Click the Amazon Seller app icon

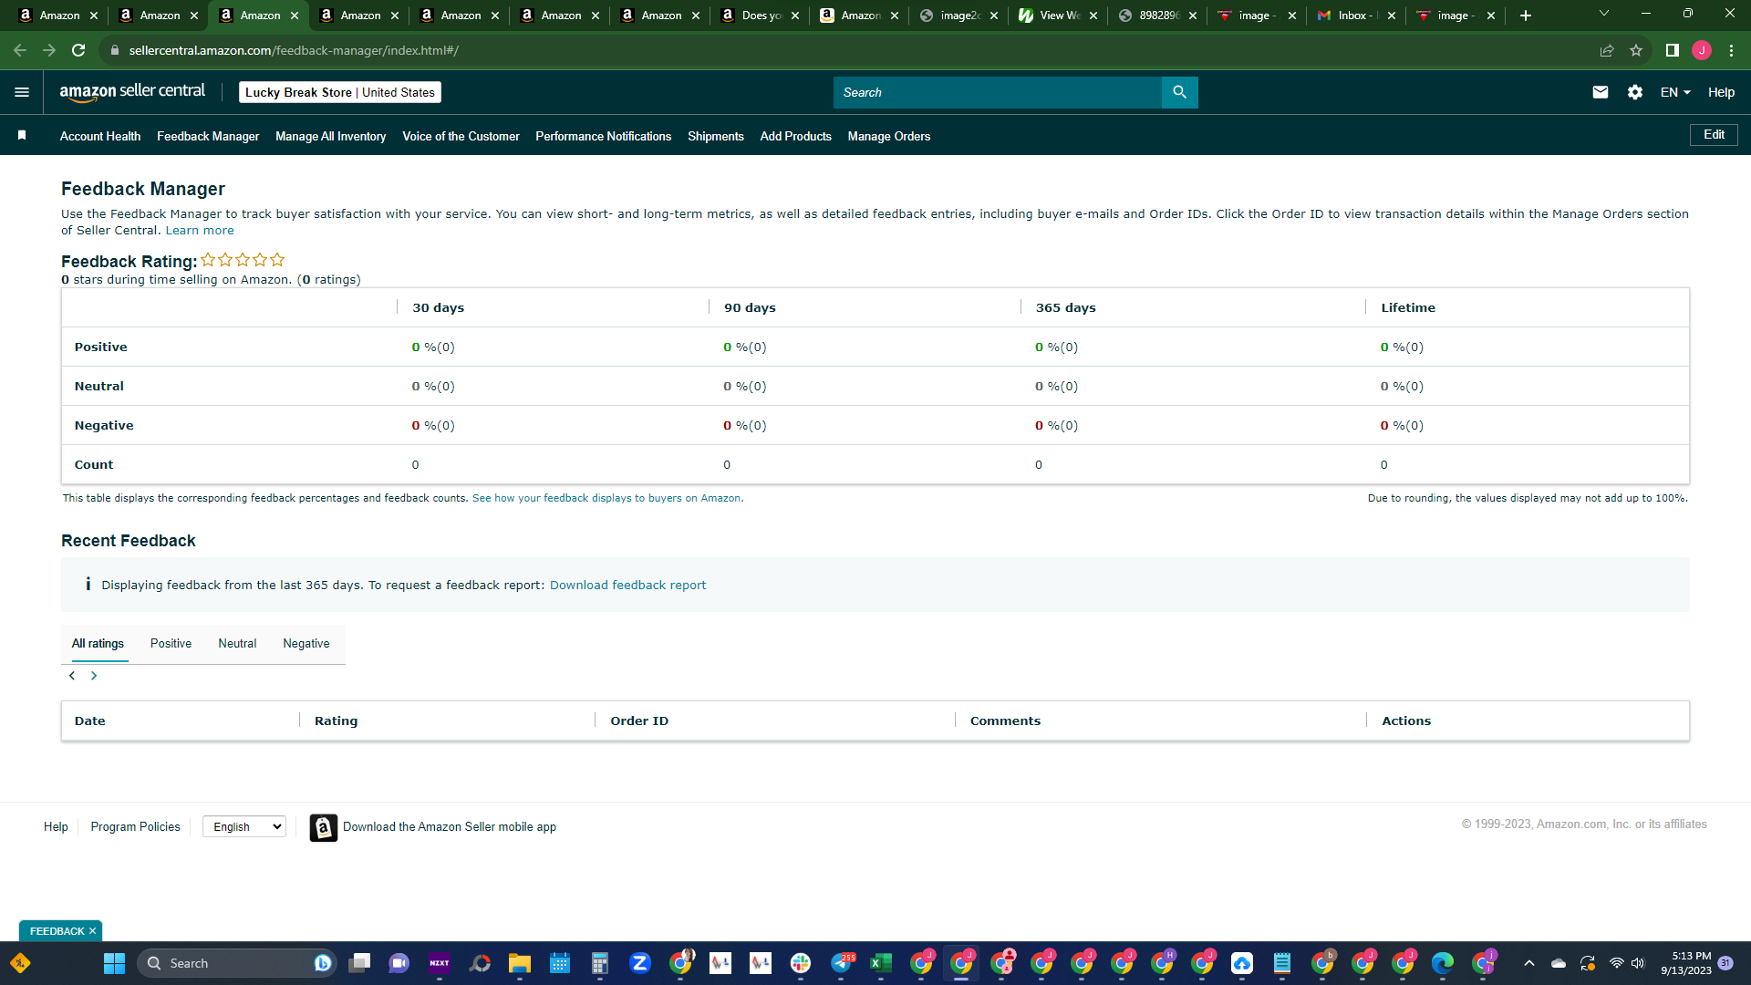coord(324,827)
